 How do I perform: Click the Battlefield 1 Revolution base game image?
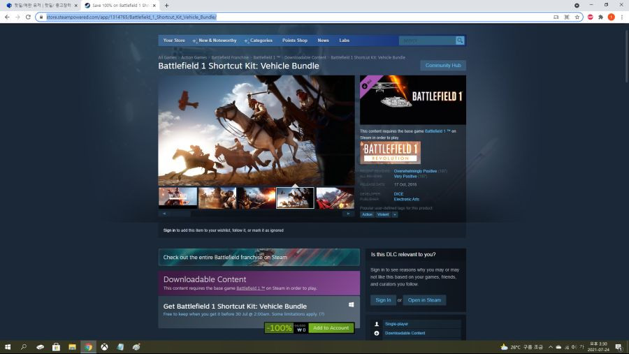coord(390,152)
